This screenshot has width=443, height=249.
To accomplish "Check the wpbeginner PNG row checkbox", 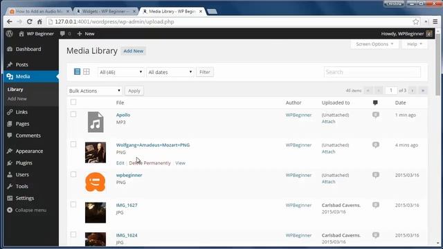I will click(x=73, y=174).
